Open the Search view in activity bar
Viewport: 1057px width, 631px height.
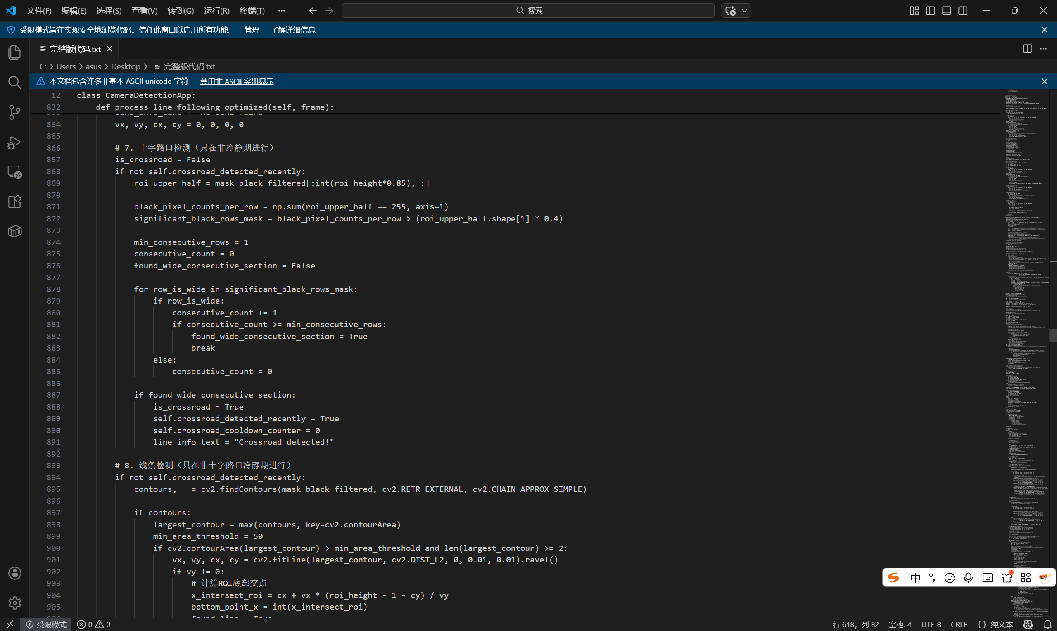tap(14, 83)
